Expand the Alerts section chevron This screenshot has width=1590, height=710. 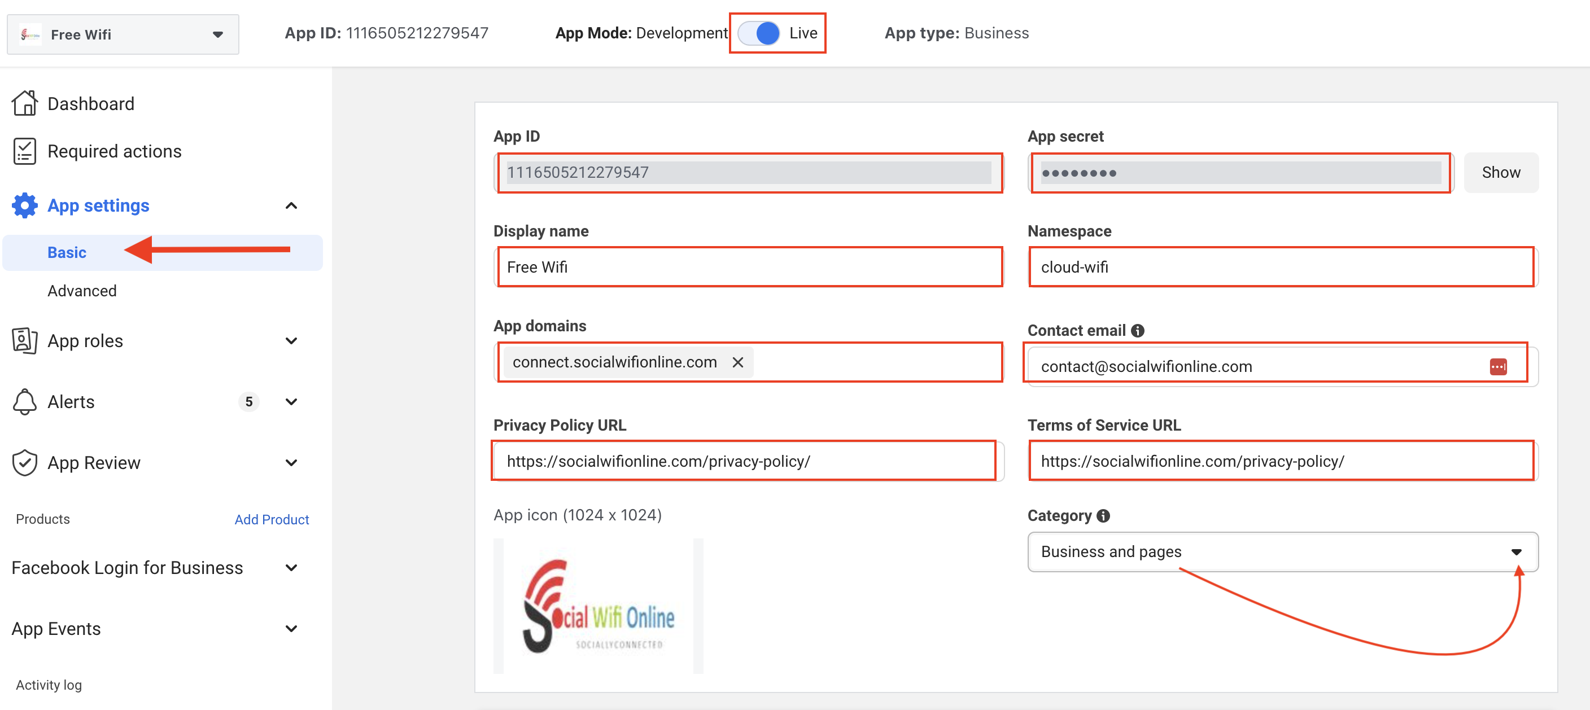click(x=291, y=402)
